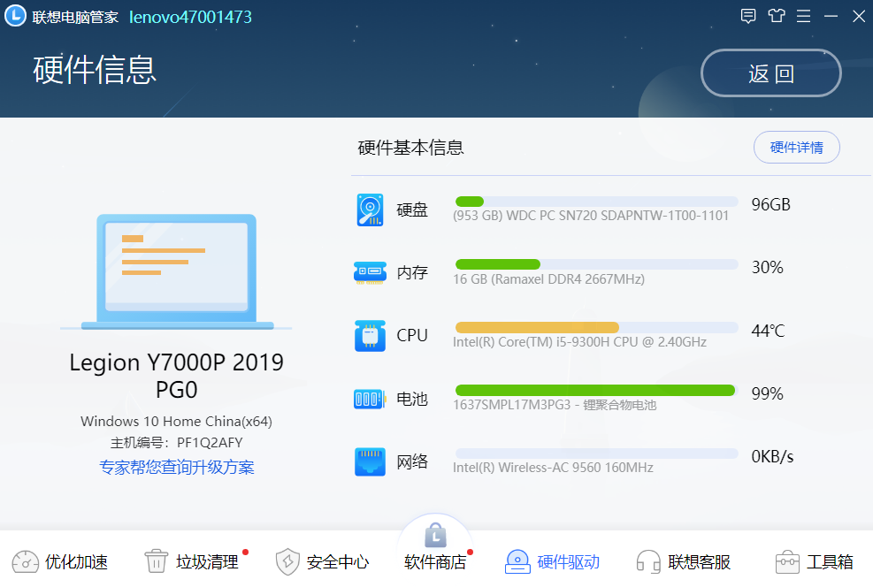Click the 垃圾清理 trash can icon

tap(156, 560)
